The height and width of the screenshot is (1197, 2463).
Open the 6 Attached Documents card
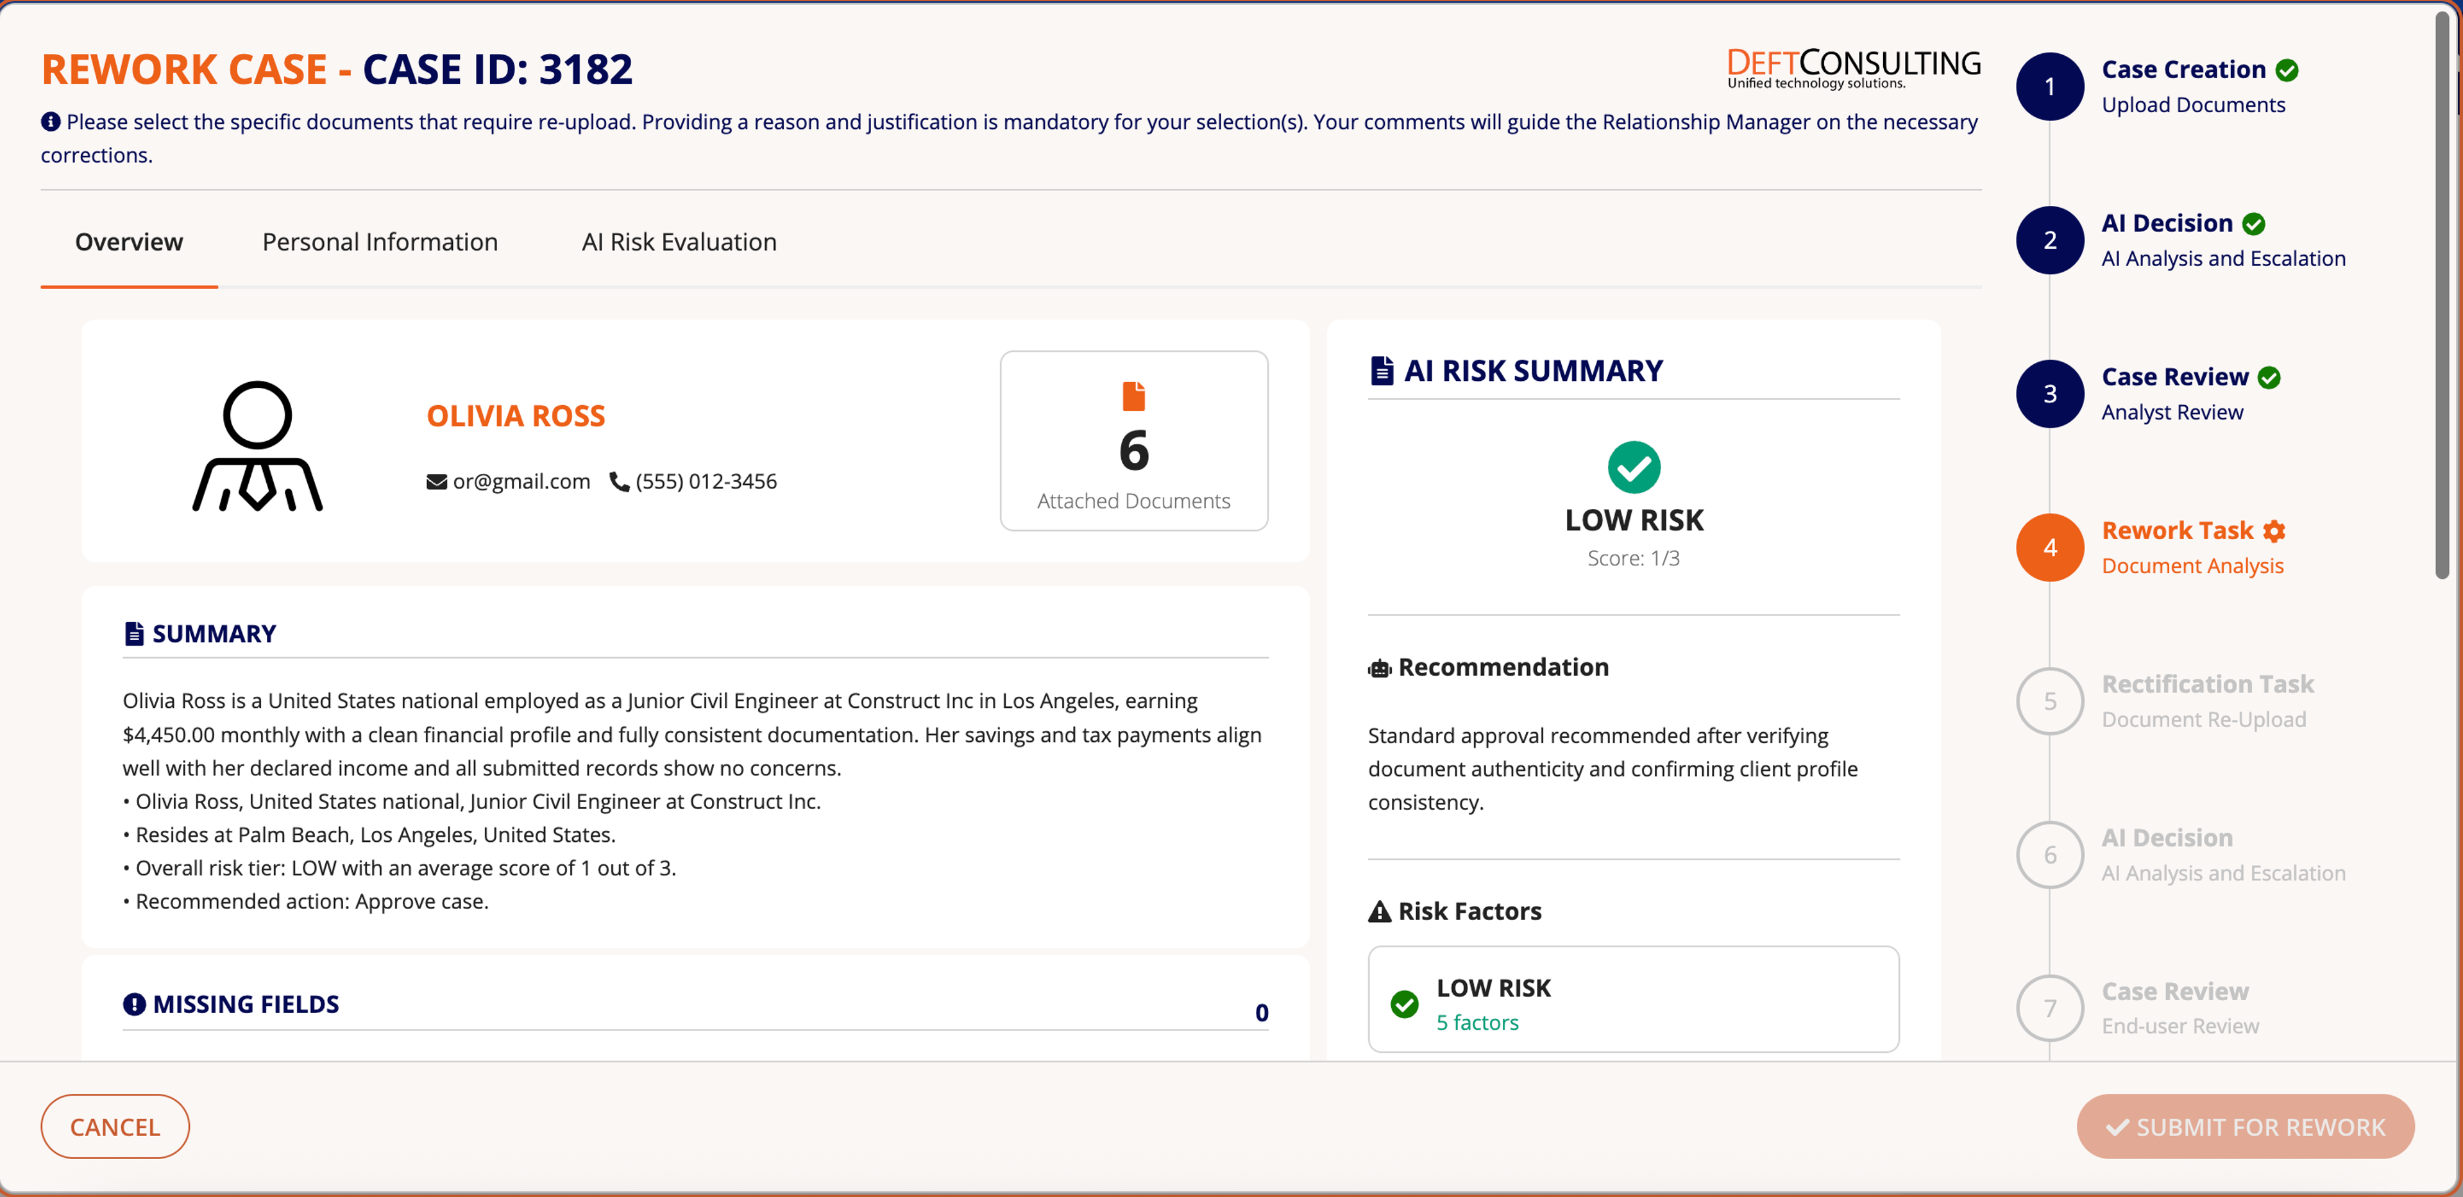[1134, 440]
